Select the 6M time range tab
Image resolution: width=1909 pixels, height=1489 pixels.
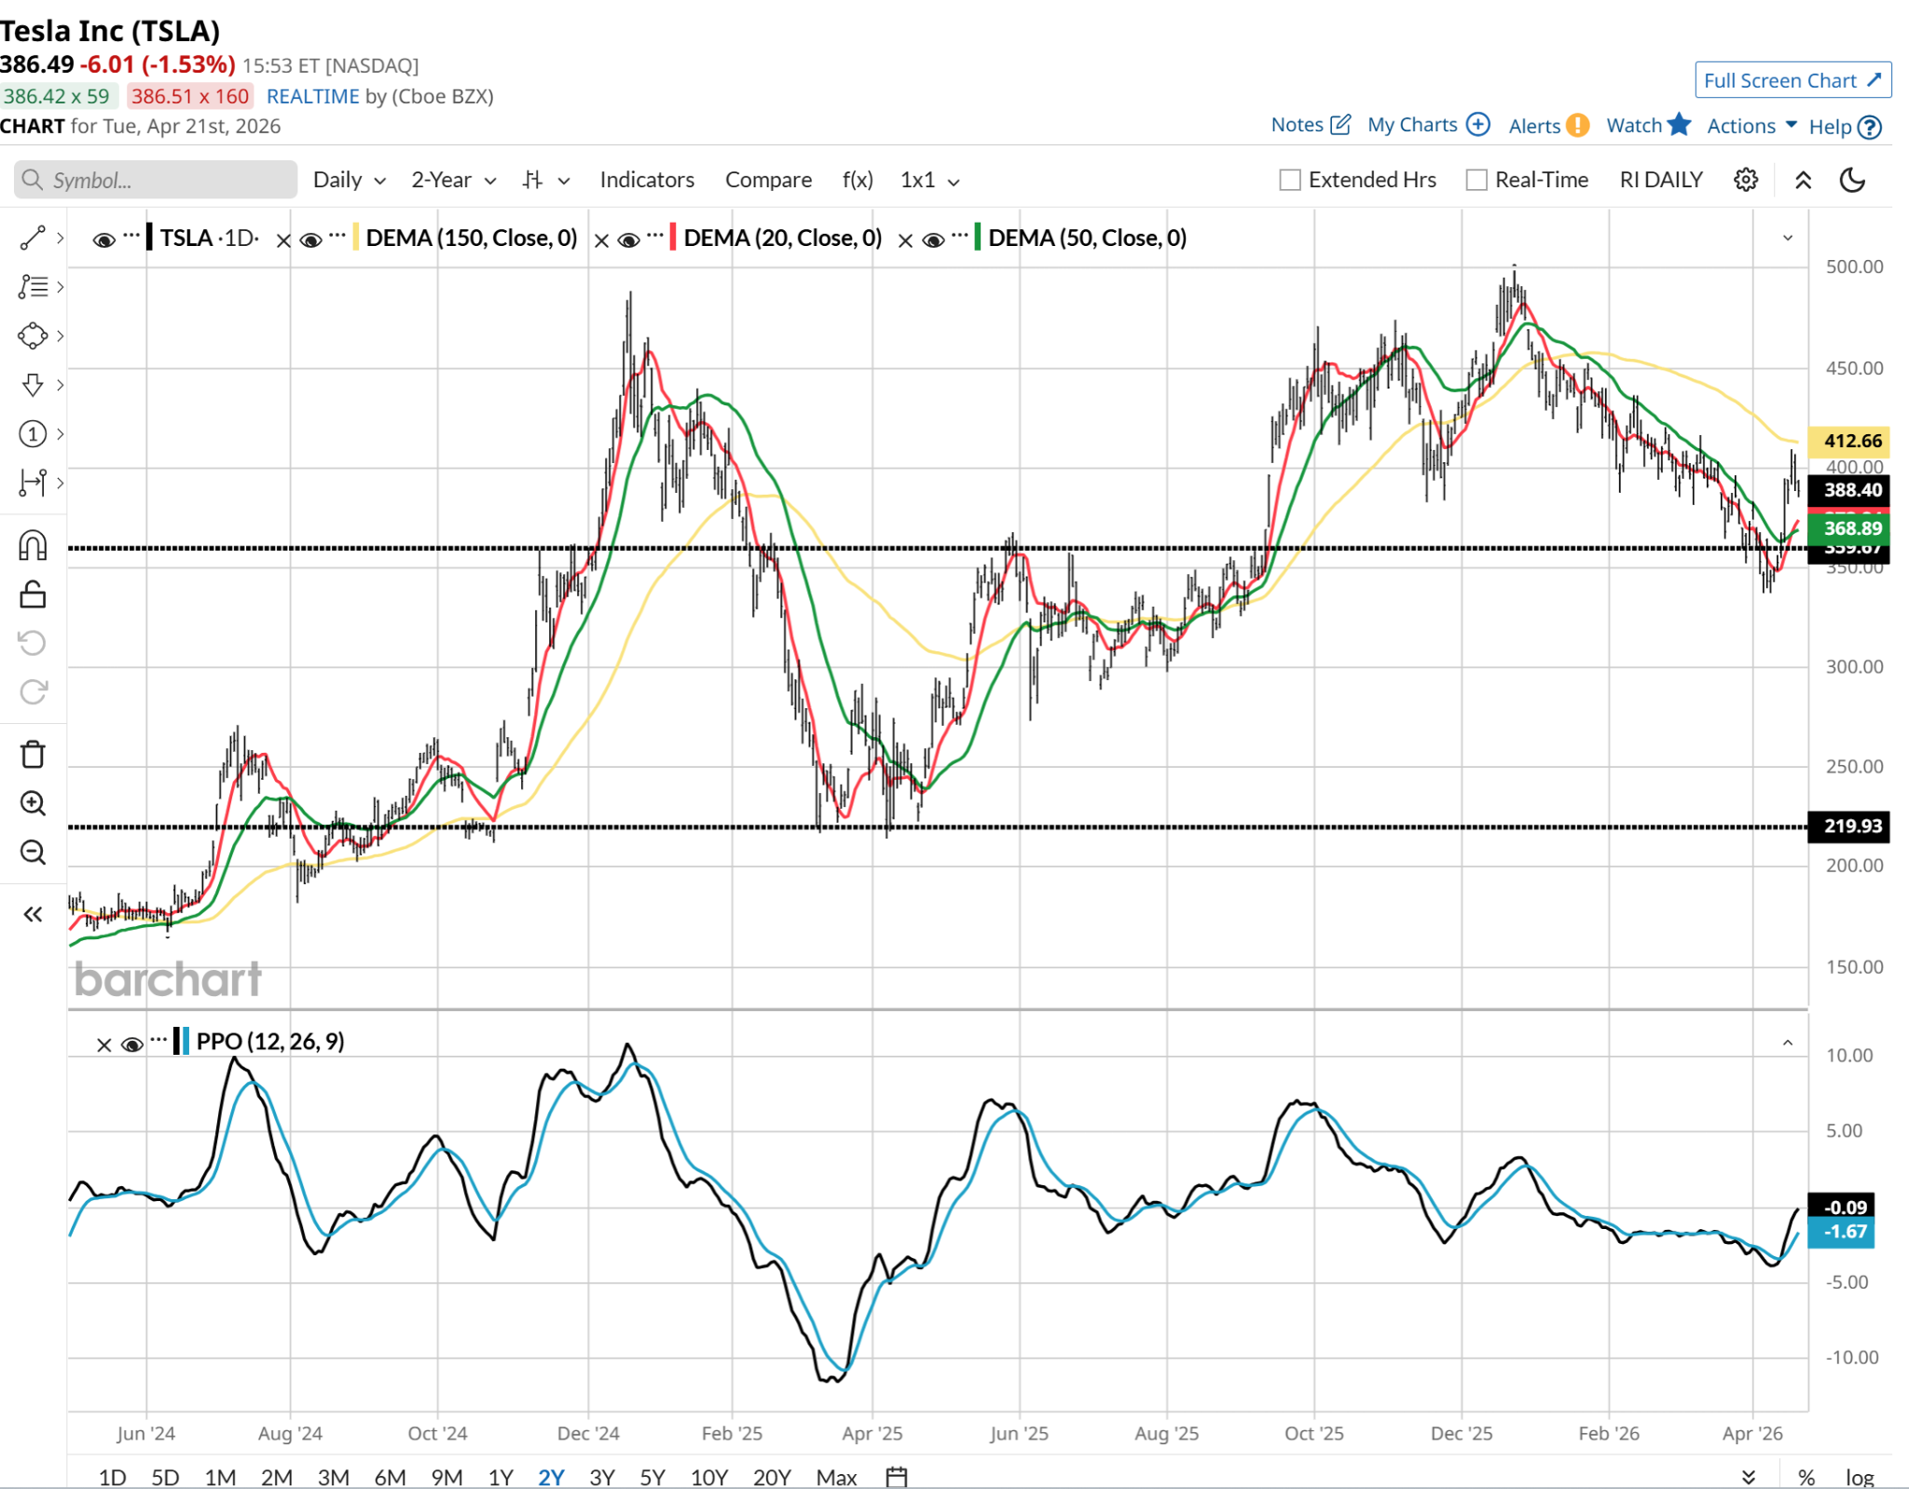[x=390, y=1477]
